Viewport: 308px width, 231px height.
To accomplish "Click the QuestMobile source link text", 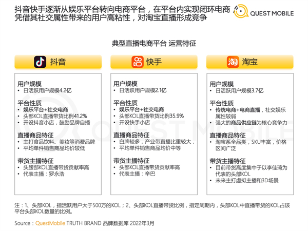I will tap(50, 223).
